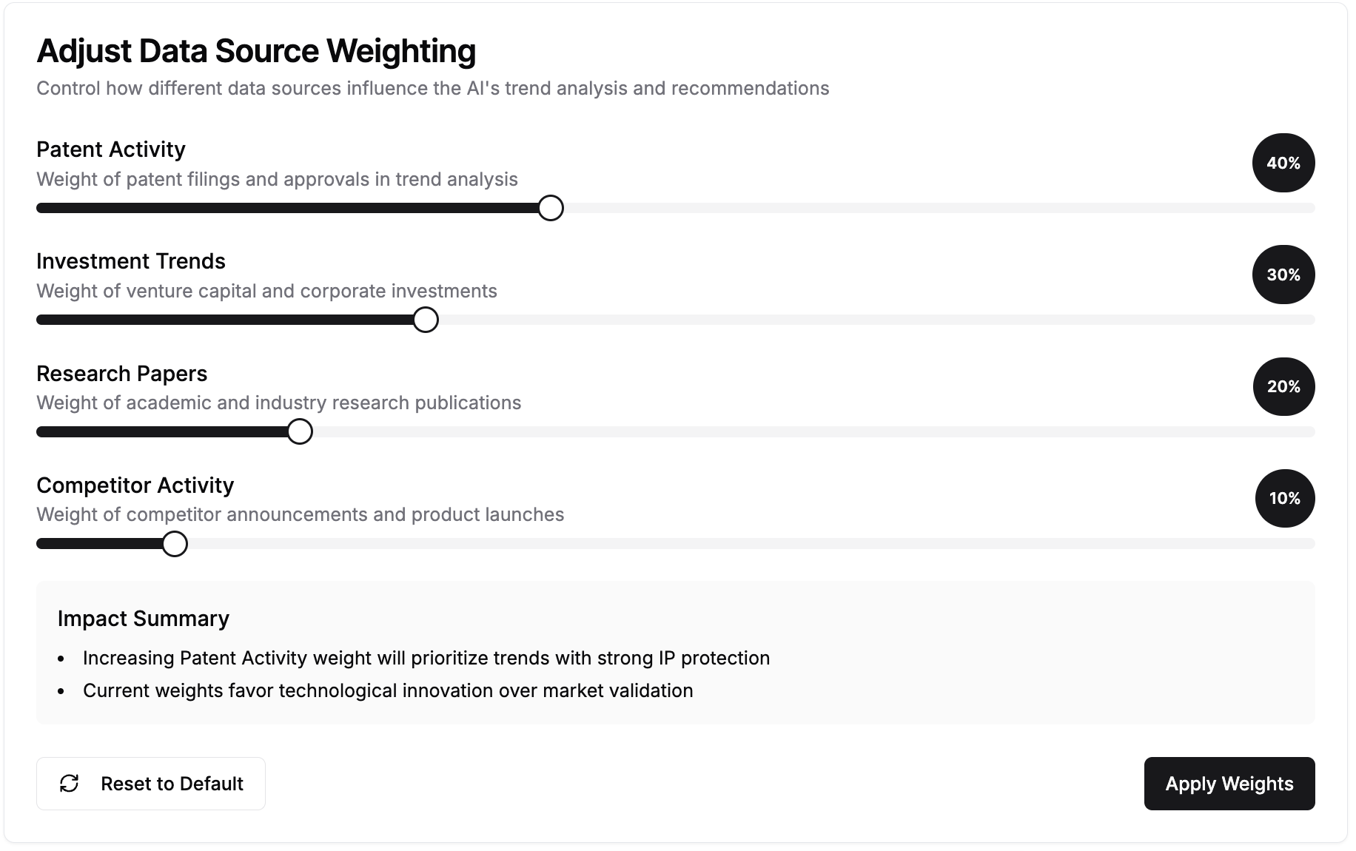
Task: Click the Investment Trends heading
Action: [131, 261]
